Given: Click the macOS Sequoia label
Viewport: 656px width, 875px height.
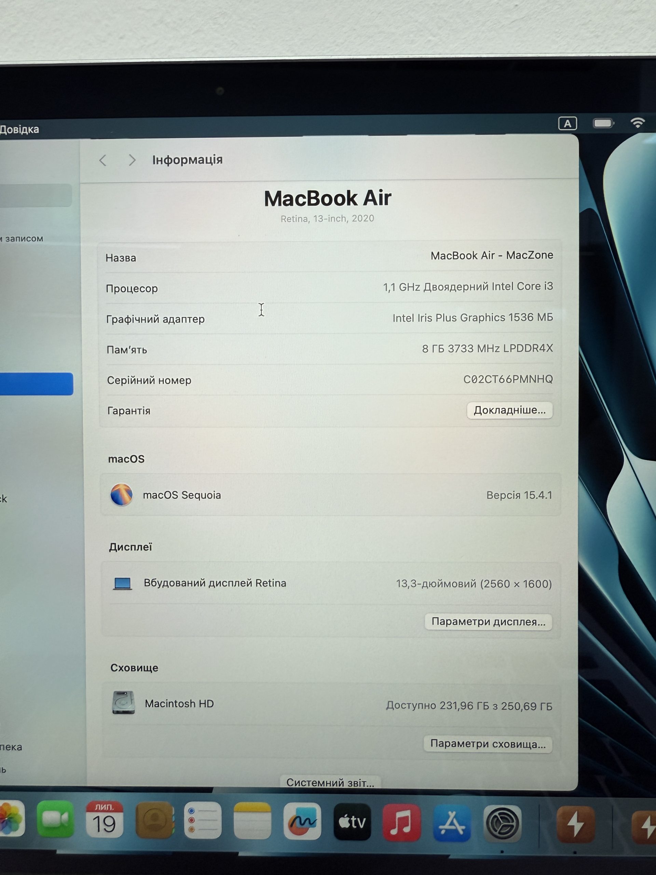Looking at the screenshot, I should pyautogui.click(x=182, y=495).
